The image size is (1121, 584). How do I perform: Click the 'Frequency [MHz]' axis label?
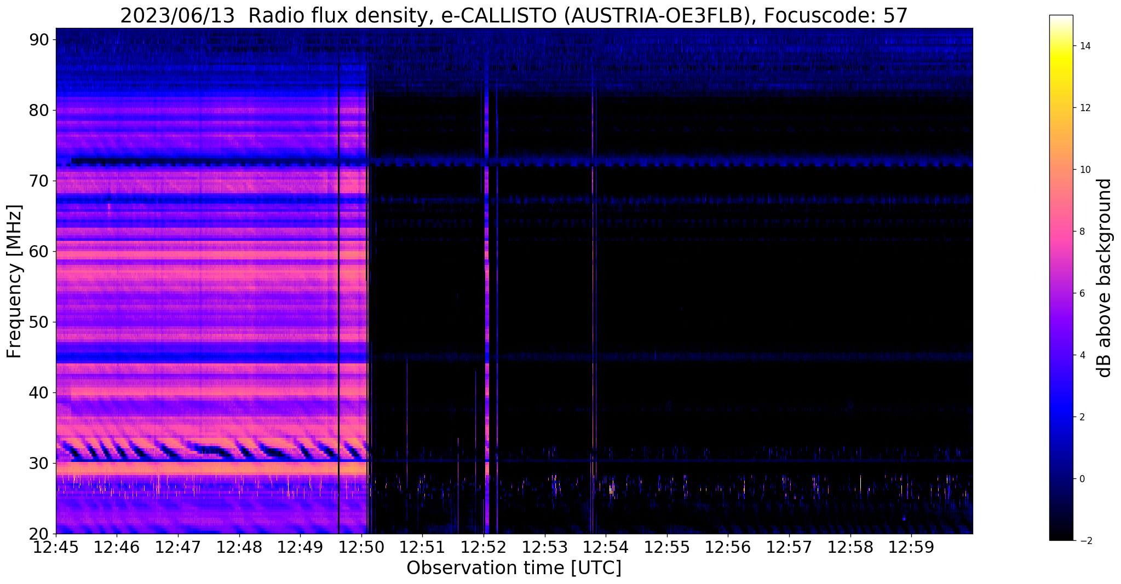coord(14,281)
